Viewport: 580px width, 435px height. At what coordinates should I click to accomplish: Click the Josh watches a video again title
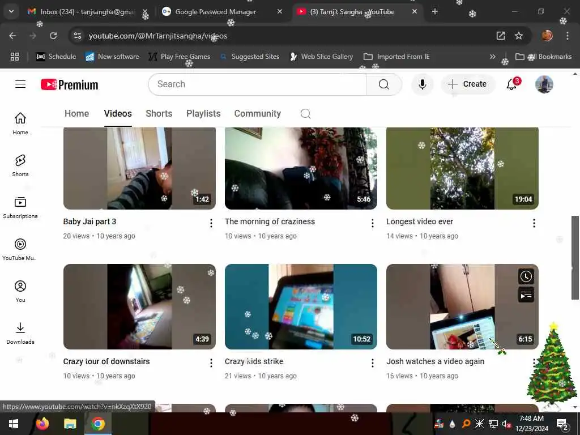(435, 361)
